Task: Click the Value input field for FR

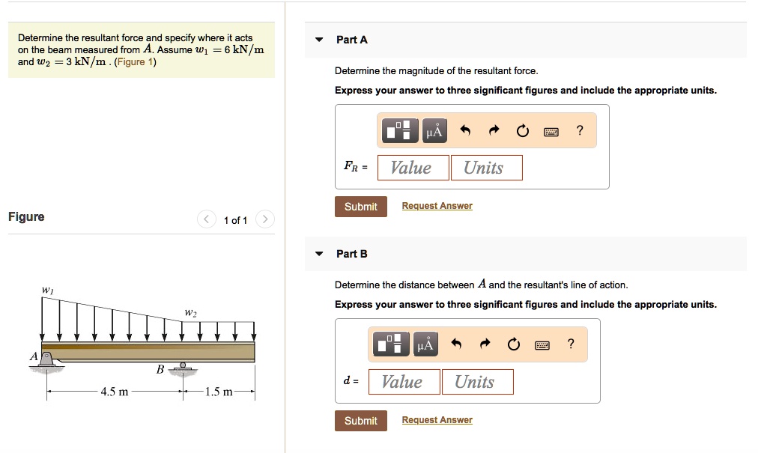Action: [x=413, y=167]
